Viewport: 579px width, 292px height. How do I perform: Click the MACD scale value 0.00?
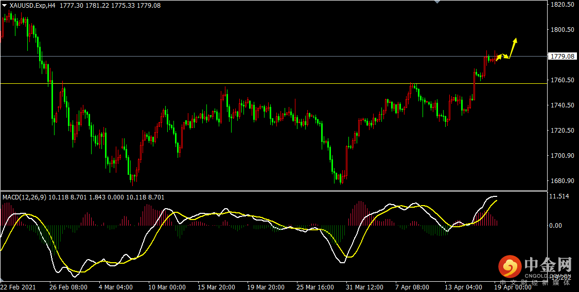(x=556, y=225)
